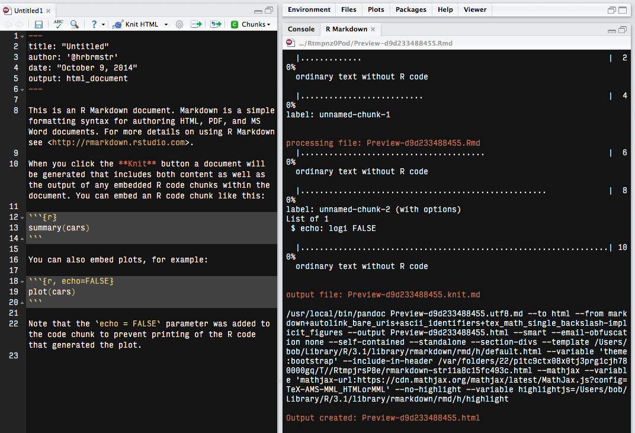The width and height of the screenshot is (635, 433).
Task: Open Knit HTML format dropdown arrow
Action: [x=166, y=25]
